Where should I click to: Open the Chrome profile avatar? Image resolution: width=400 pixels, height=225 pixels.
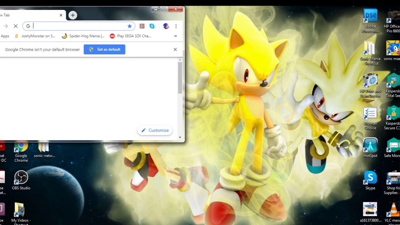166,26
